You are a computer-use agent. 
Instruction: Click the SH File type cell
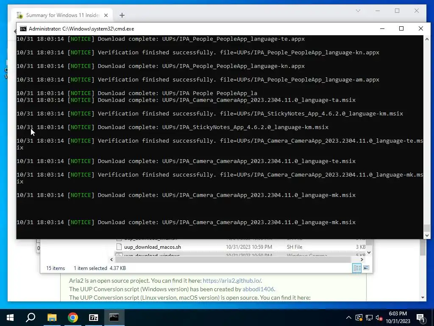click(x=295, y=247)
